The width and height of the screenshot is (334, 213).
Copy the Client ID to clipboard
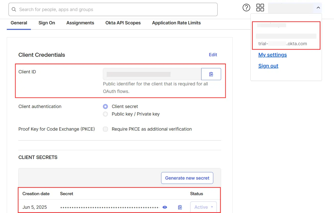211,74
